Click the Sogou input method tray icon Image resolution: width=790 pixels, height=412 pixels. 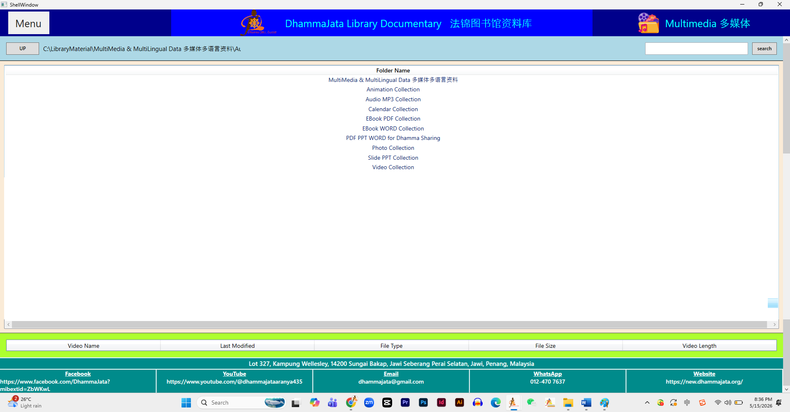(x=702, y=403)
